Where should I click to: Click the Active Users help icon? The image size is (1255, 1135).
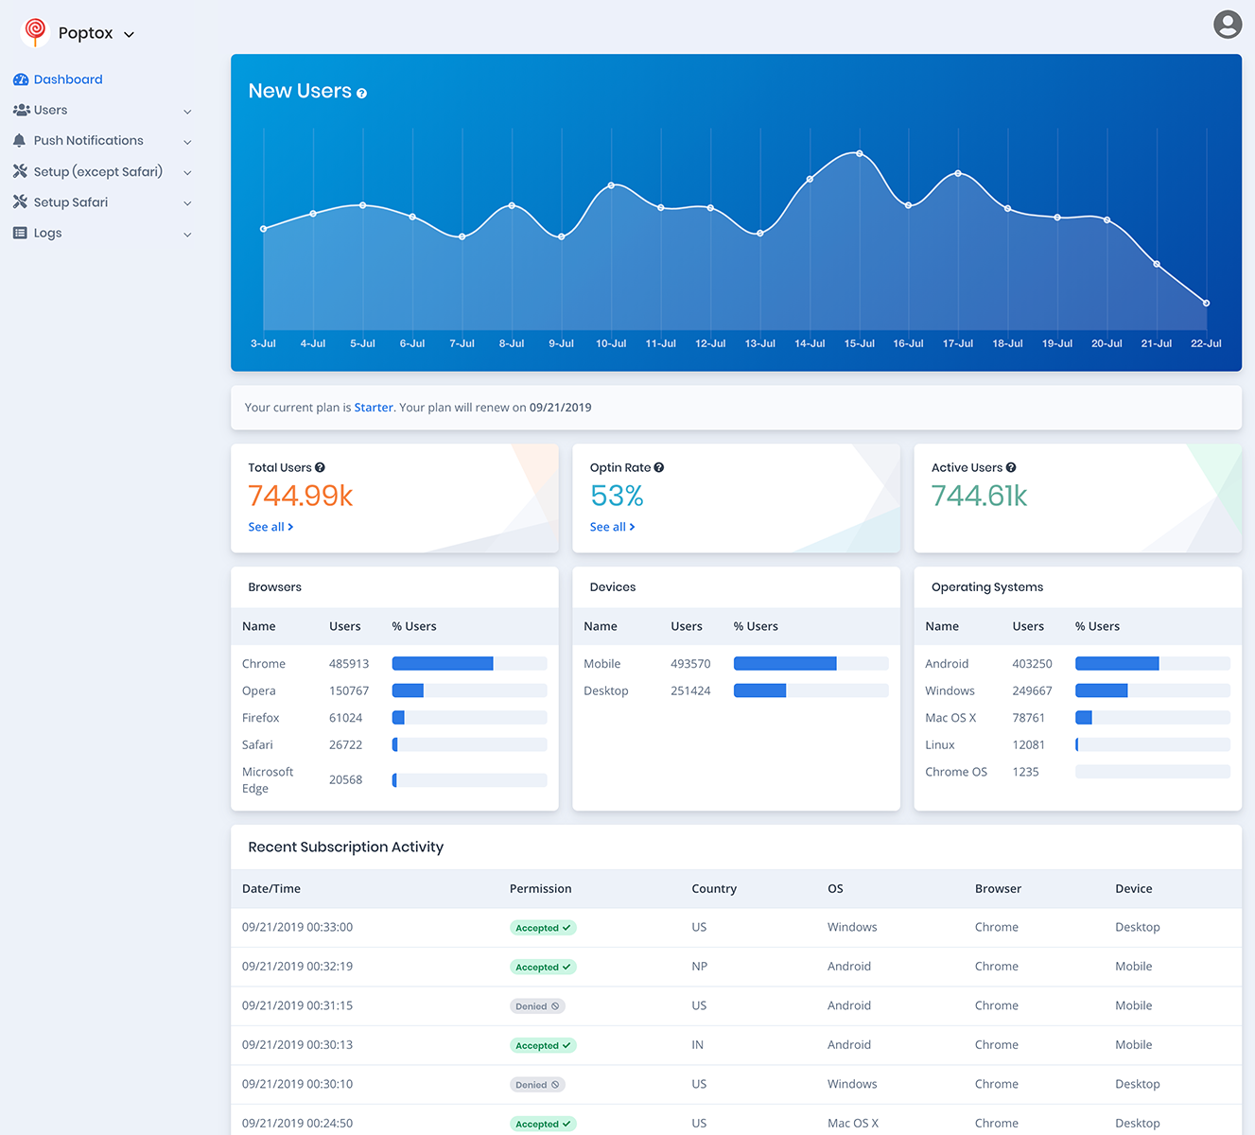1011,467
